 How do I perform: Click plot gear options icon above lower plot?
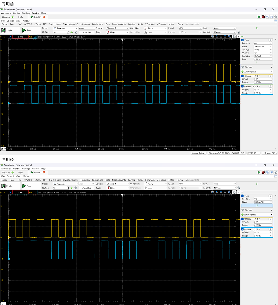pyautogui.click(x=234, y=192)
